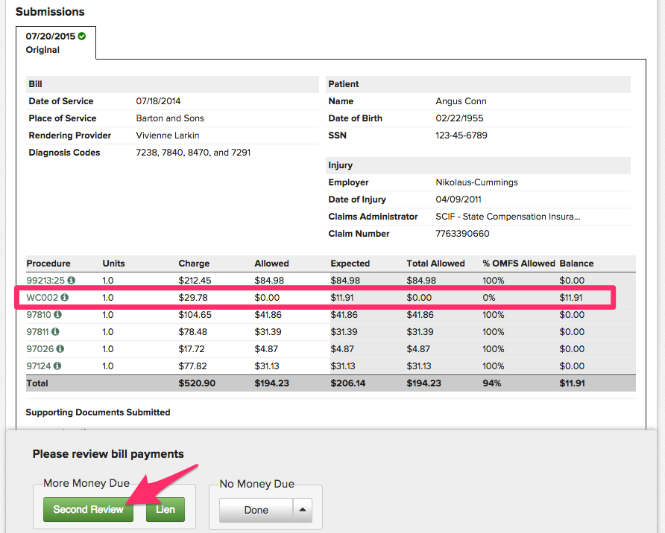Click the Balance column header
Viewport: 665px width, 533px height.
point(576,264)
